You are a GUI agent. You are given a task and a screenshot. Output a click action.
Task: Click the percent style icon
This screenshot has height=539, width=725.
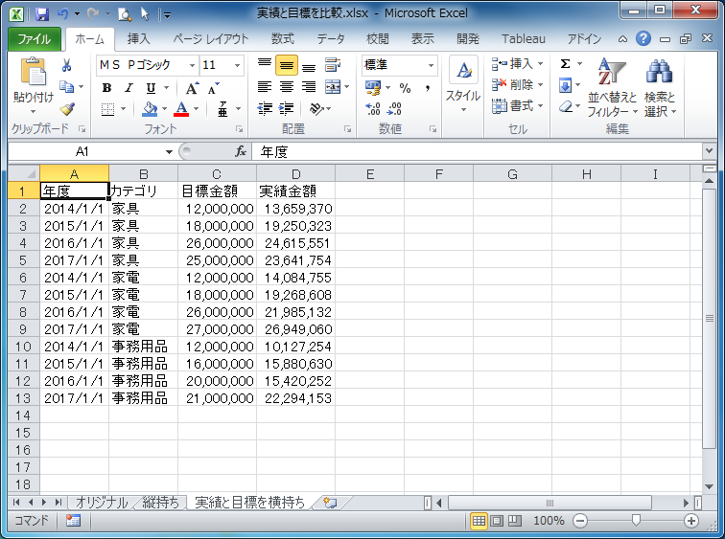405,88
